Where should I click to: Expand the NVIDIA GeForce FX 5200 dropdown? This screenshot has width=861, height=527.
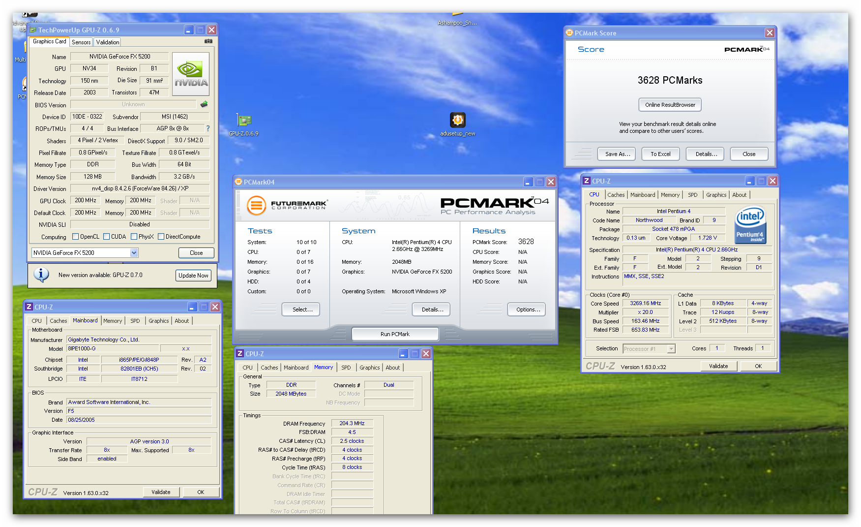pyautogui.click(x=134, y=252)
